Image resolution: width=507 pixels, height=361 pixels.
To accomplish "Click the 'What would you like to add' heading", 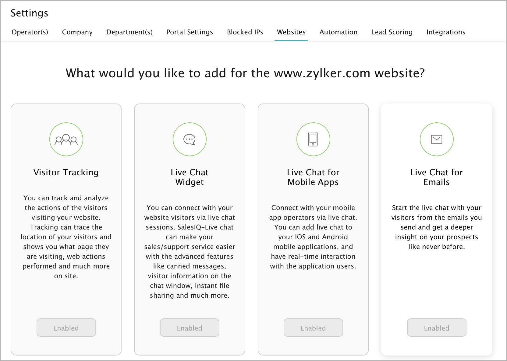I will point(245,73).
